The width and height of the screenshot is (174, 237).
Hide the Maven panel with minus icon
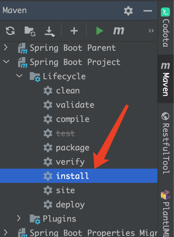point(148,11)
